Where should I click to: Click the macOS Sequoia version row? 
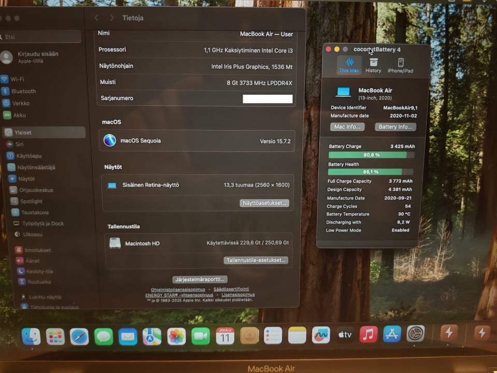(197, 141)
